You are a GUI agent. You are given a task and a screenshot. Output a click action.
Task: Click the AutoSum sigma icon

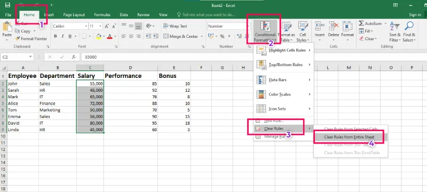tap(361, 23)
